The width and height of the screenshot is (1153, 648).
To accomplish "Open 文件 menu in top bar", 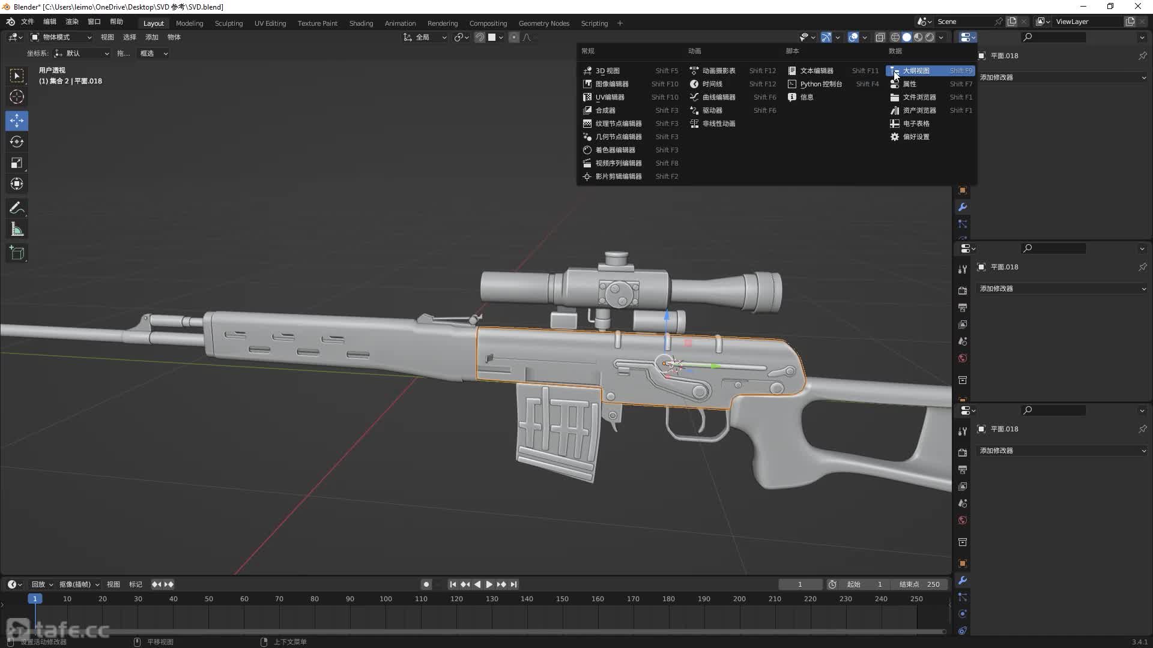I will 28,22.
